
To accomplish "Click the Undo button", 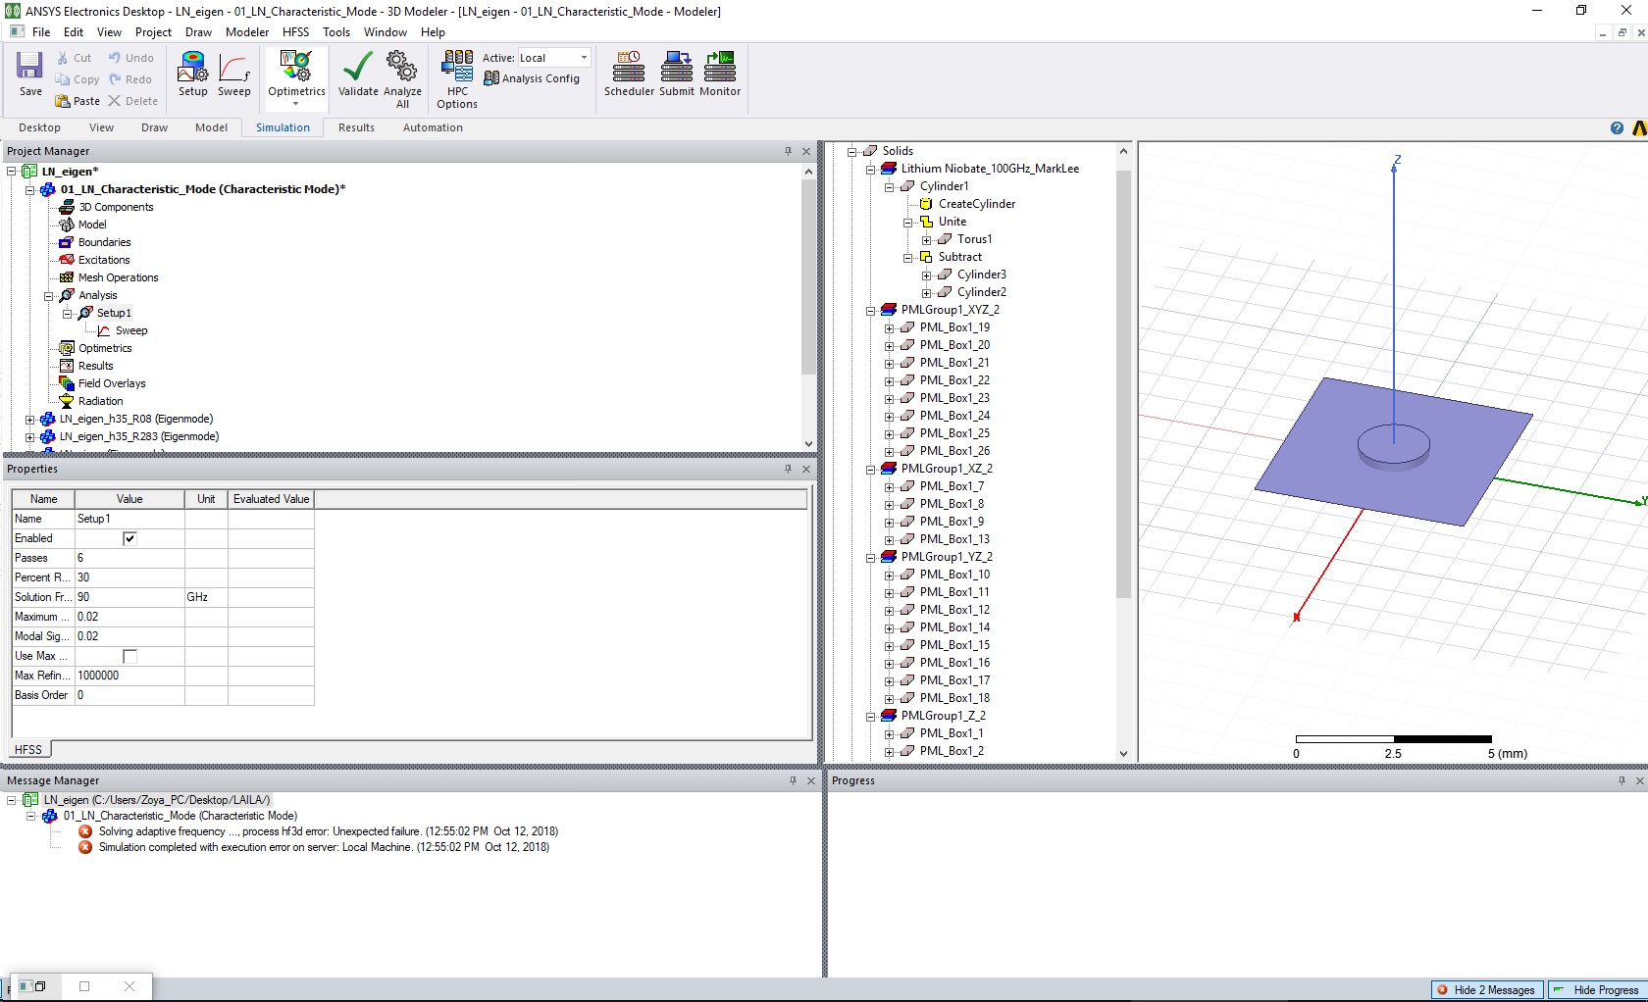I will pyautogui.click(x=131, y=58).
